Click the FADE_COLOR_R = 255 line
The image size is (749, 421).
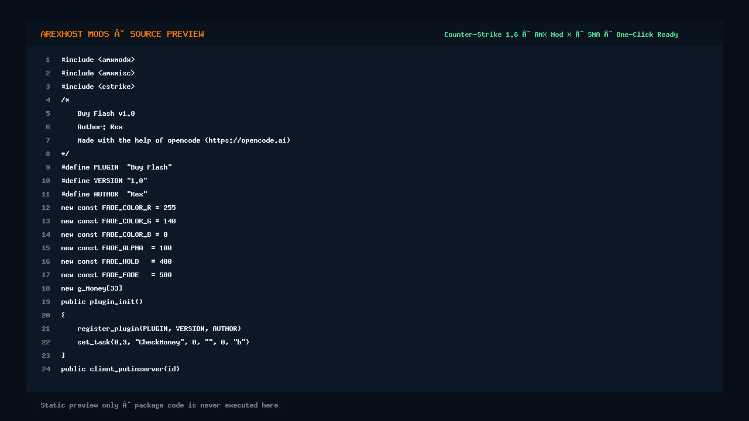point(118,208)
